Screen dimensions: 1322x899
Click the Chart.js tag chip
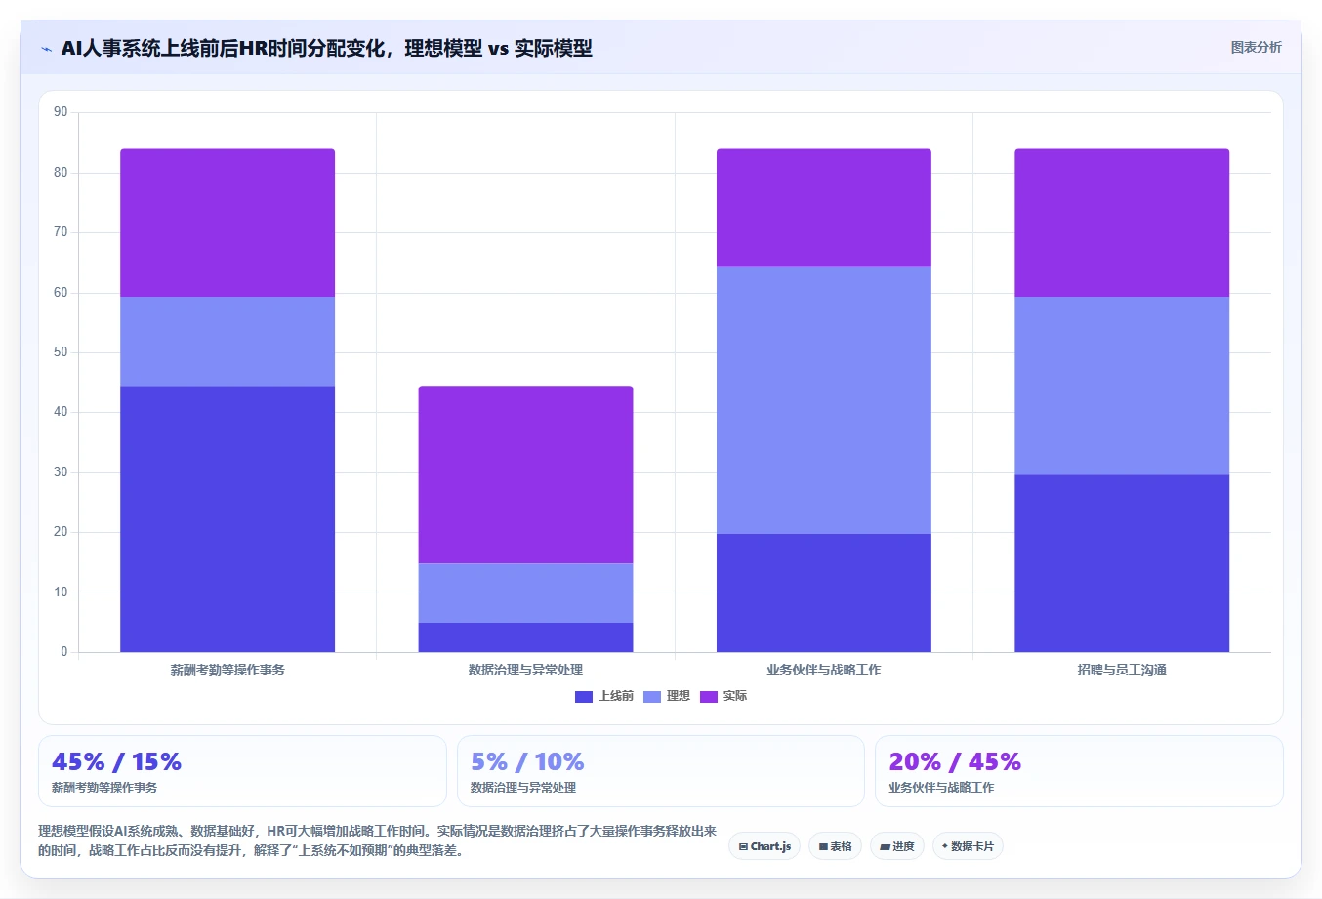pyautogui.click(x=764, y=846)
